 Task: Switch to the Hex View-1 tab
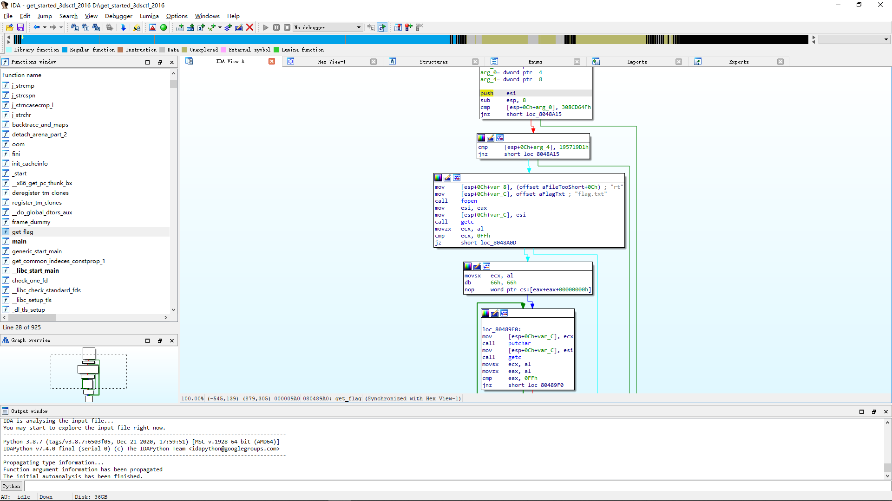[331, 62]
